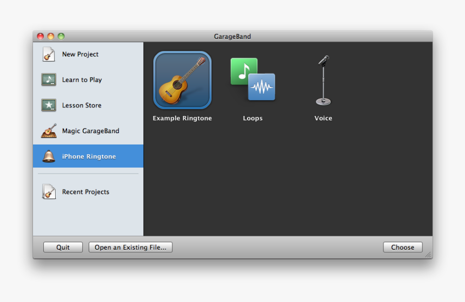Viewport: 465px width, 302px height.
Task: Click the Recent Projects document icon
Action: [x=49, y=192]
